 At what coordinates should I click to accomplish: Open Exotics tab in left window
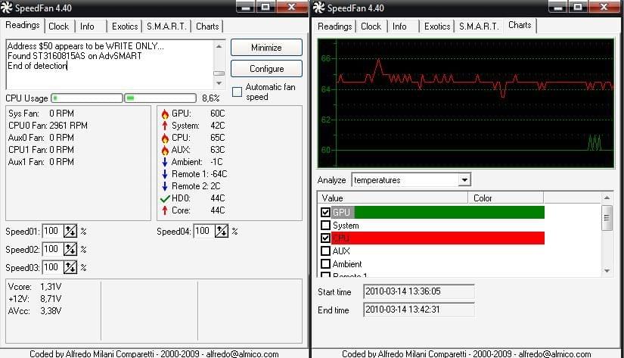(x=125, y=26)
